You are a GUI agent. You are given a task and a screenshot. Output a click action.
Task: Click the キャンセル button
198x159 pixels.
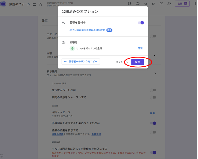pyautogui.click(x=122, y=62)
